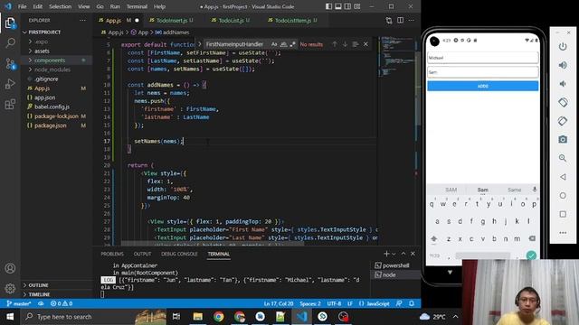The width and height of the screenshot is (579, 325).
Task: Open the Extensions view
Action: 10,105
